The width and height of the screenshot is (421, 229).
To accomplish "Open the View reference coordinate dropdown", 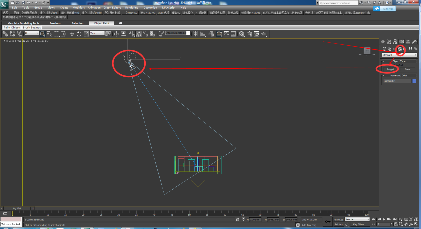I will [x=97, y=33].
